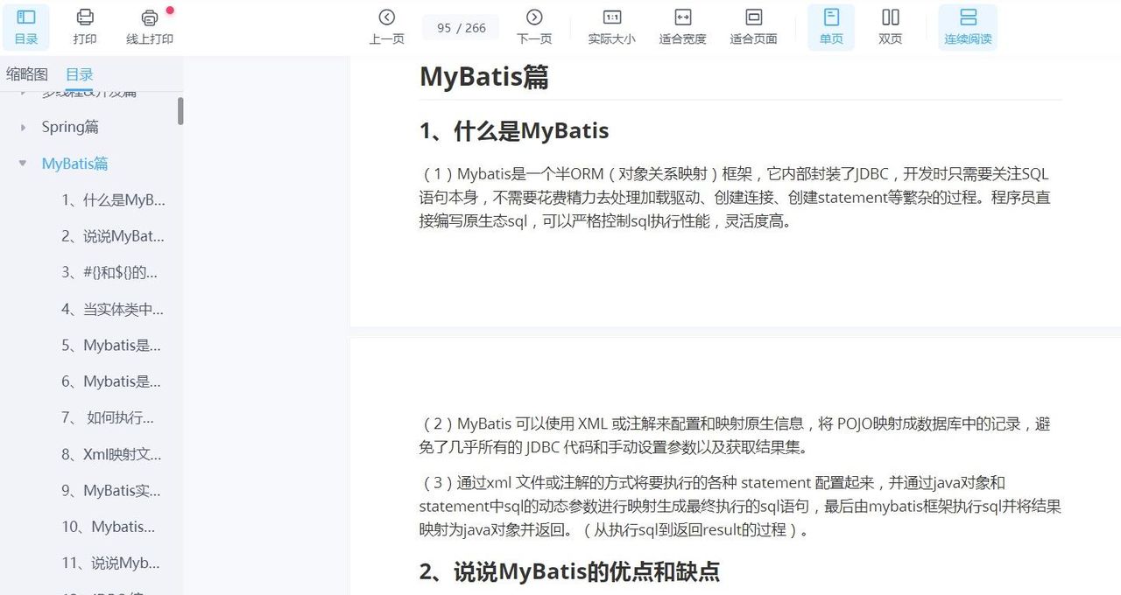
Task: Toggle 连续阅读 continuous reading mode
Action: (x=967, y=25)
